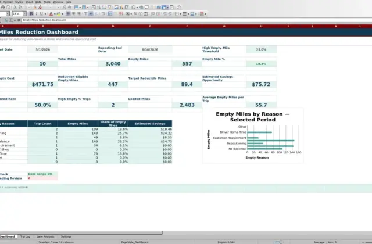Switch to the Settings sheet tab
The image size is (372, 244).
(x=66, y=236)
